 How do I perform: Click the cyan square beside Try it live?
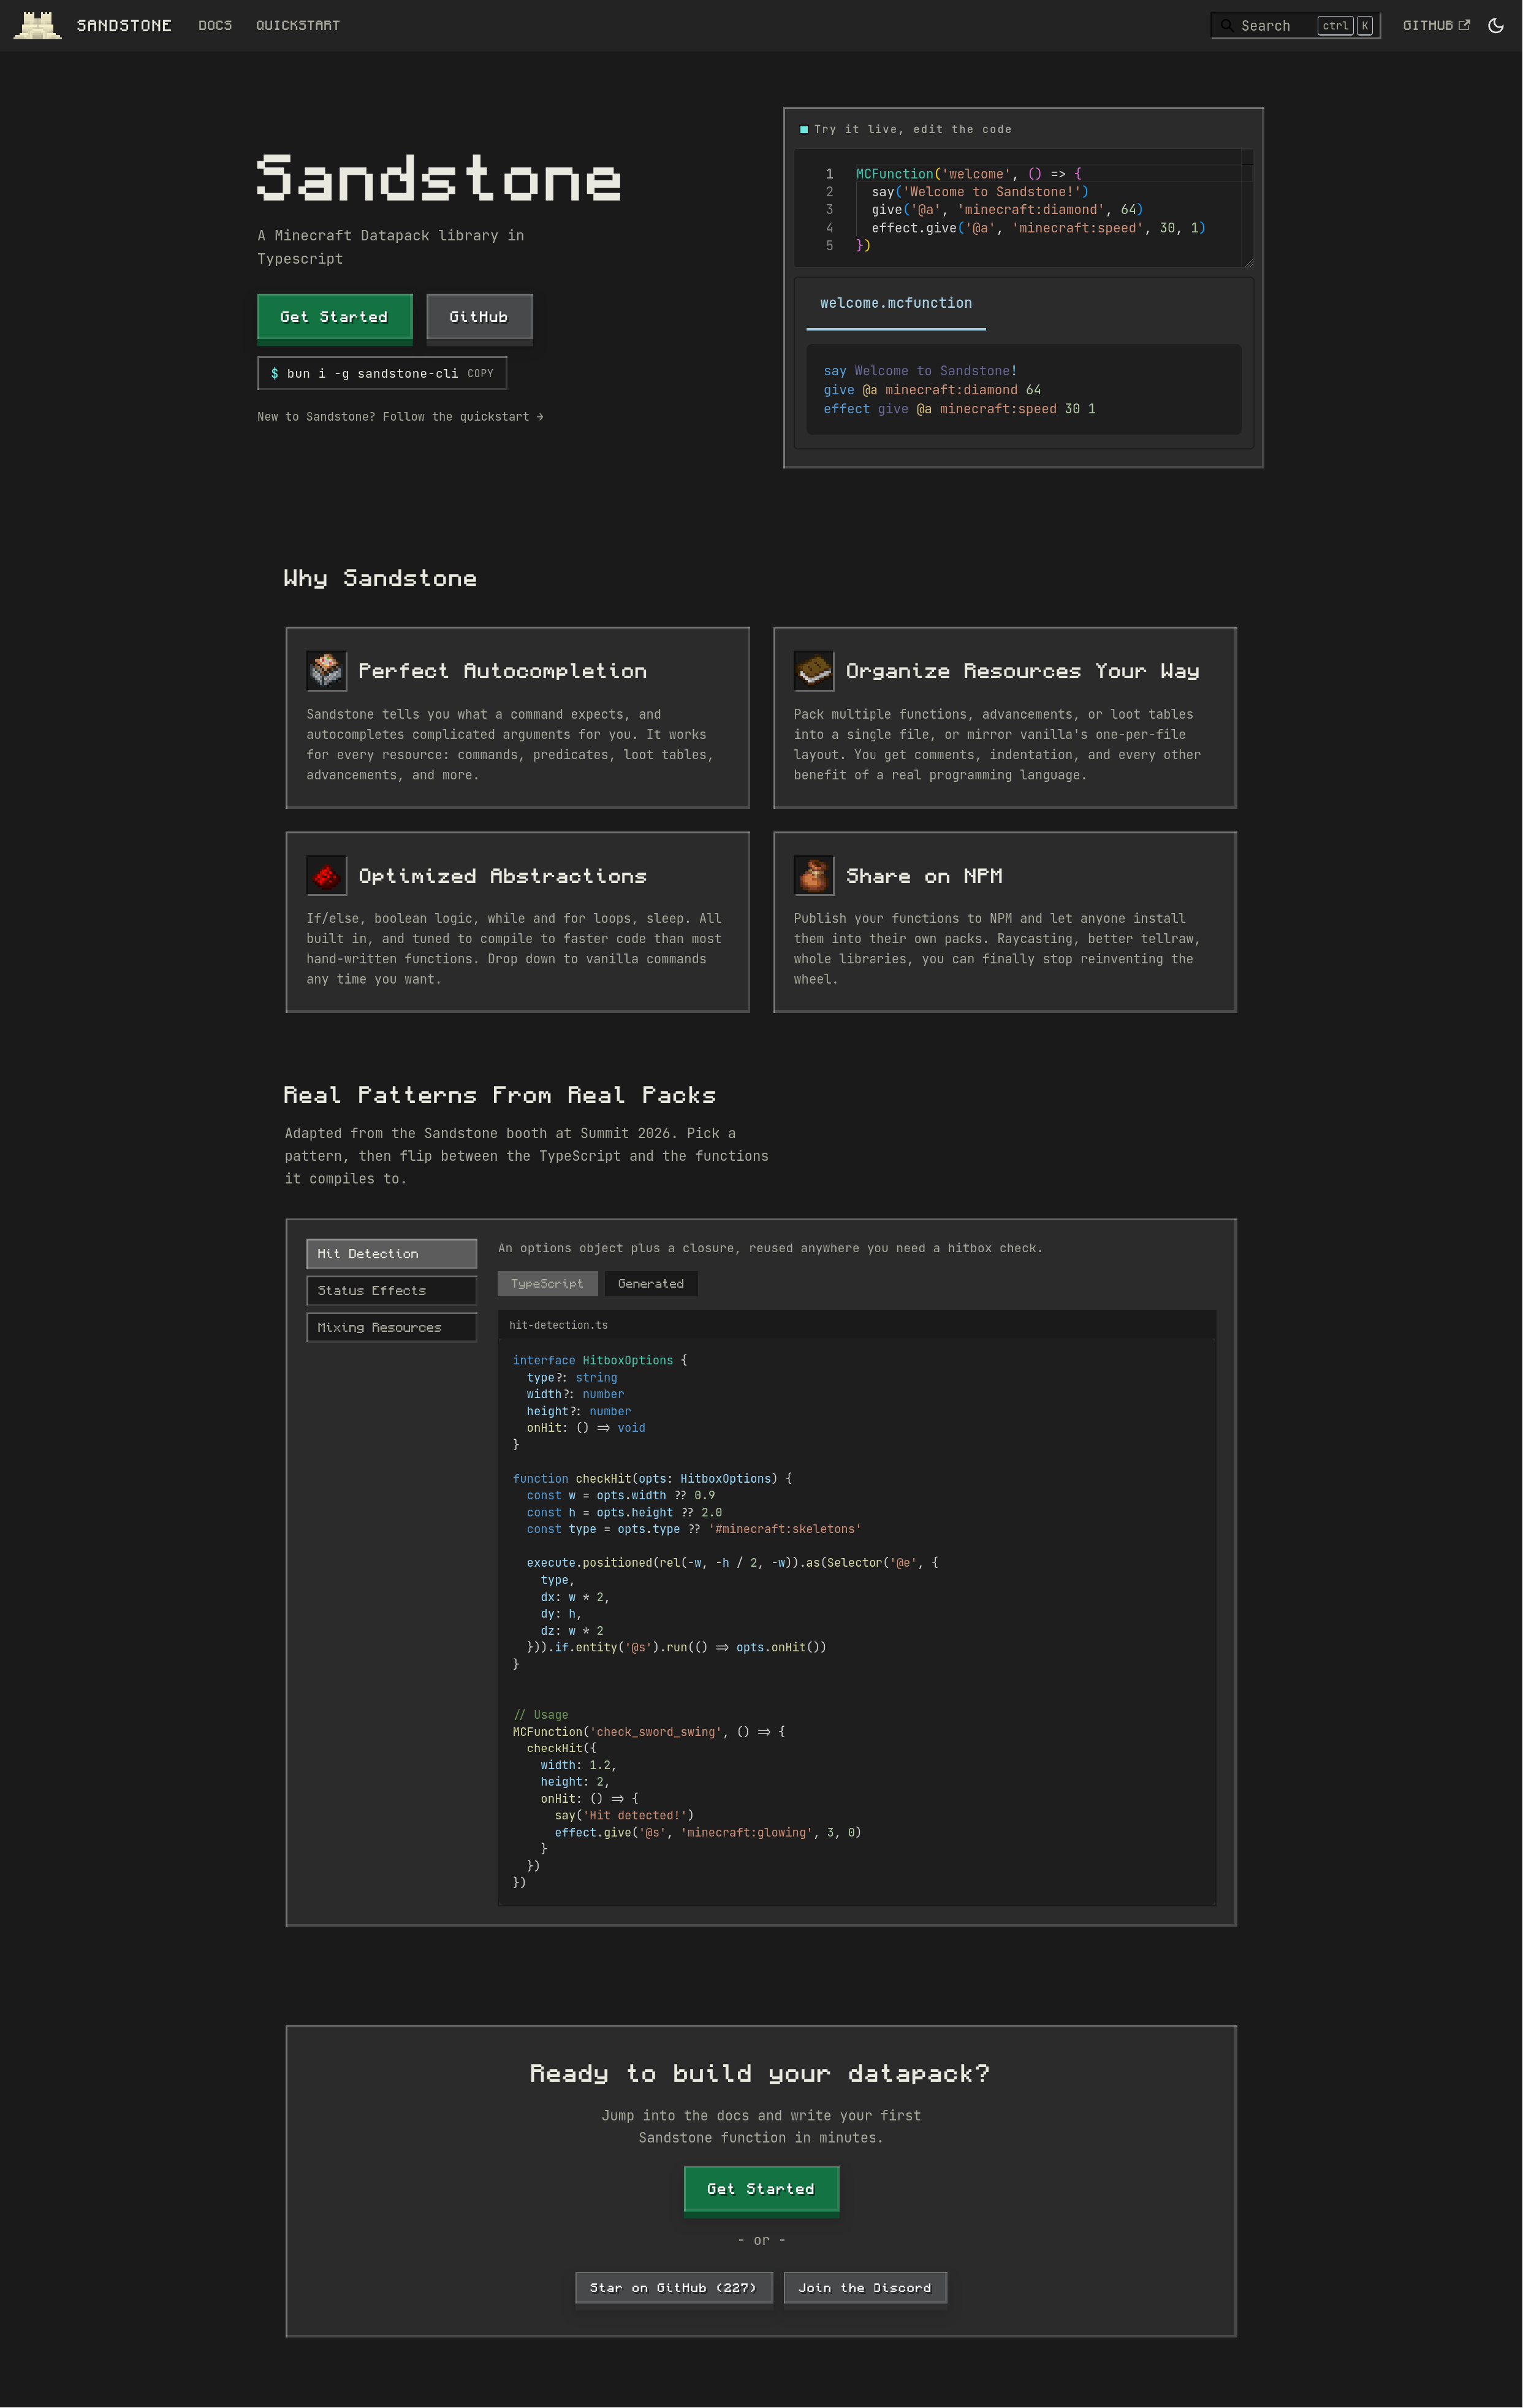[805, 130]
